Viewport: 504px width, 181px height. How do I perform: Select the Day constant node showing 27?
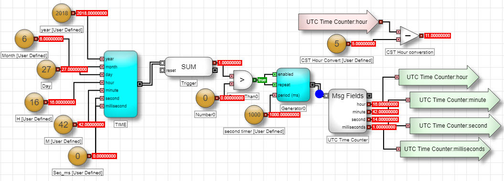[47, 69]
